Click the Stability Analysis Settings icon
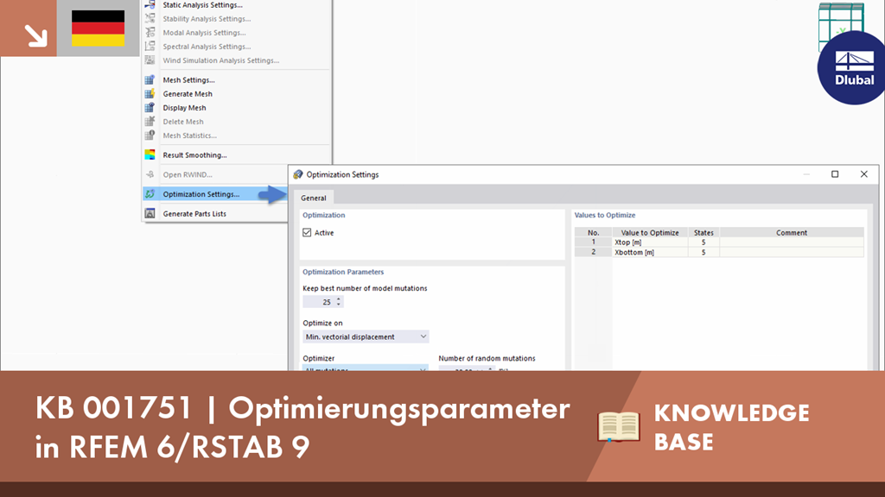Image resolution: width=885 pixels, height=497 pixels. (x=150, y=19)
